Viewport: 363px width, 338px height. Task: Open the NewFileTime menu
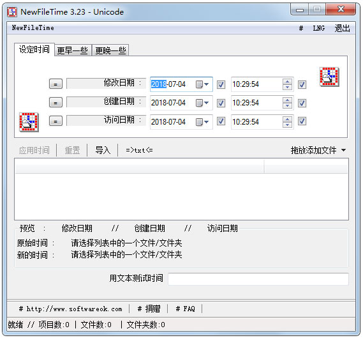(x=33, y=28)
